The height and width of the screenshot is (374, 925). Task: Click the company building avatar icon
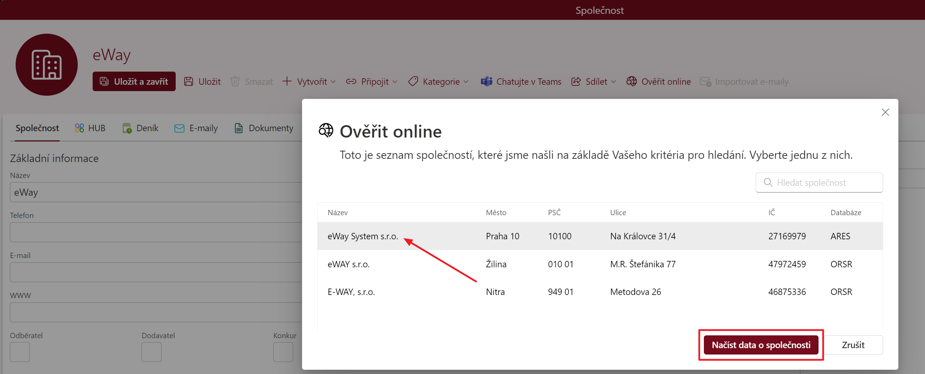[x=47, y=65]
